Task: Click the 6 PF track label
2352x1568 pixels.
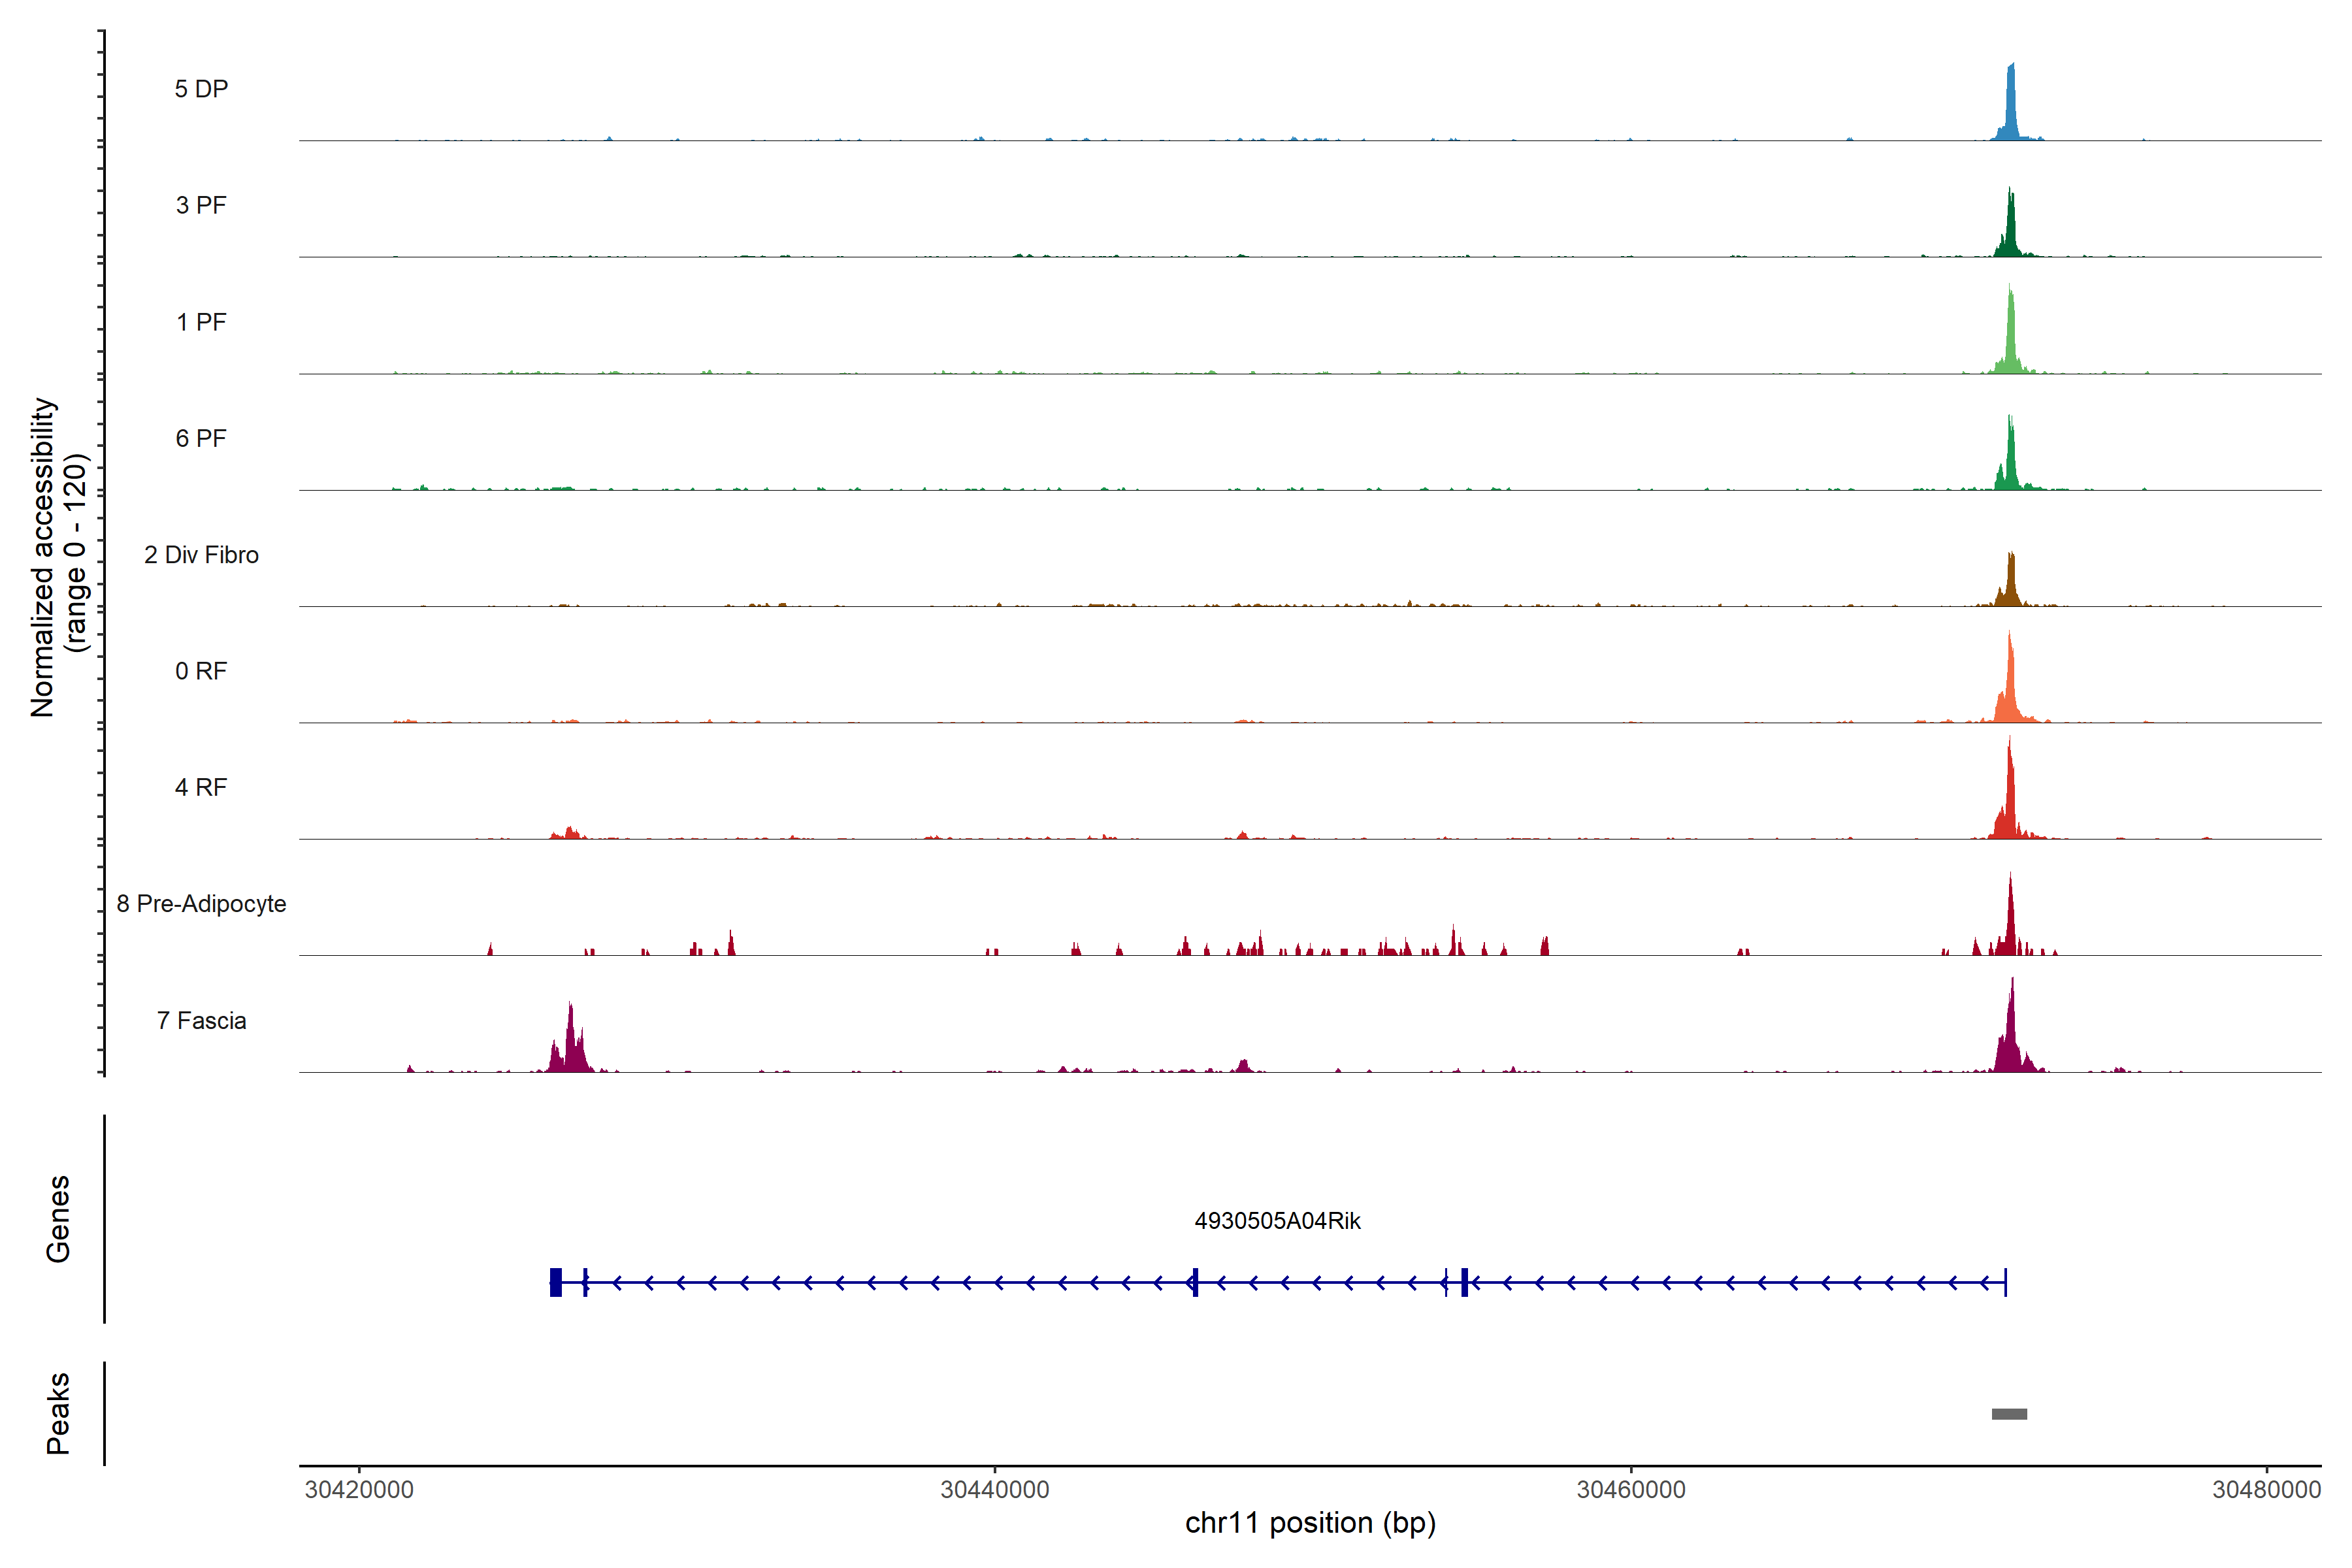Action: tap(201, 438)
